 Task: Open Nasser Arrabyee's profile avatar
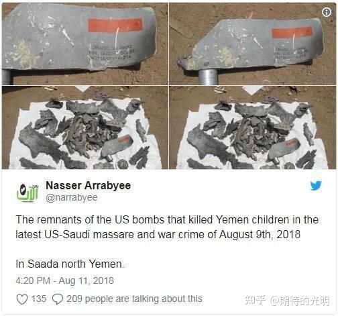click(x=27, y=191)
